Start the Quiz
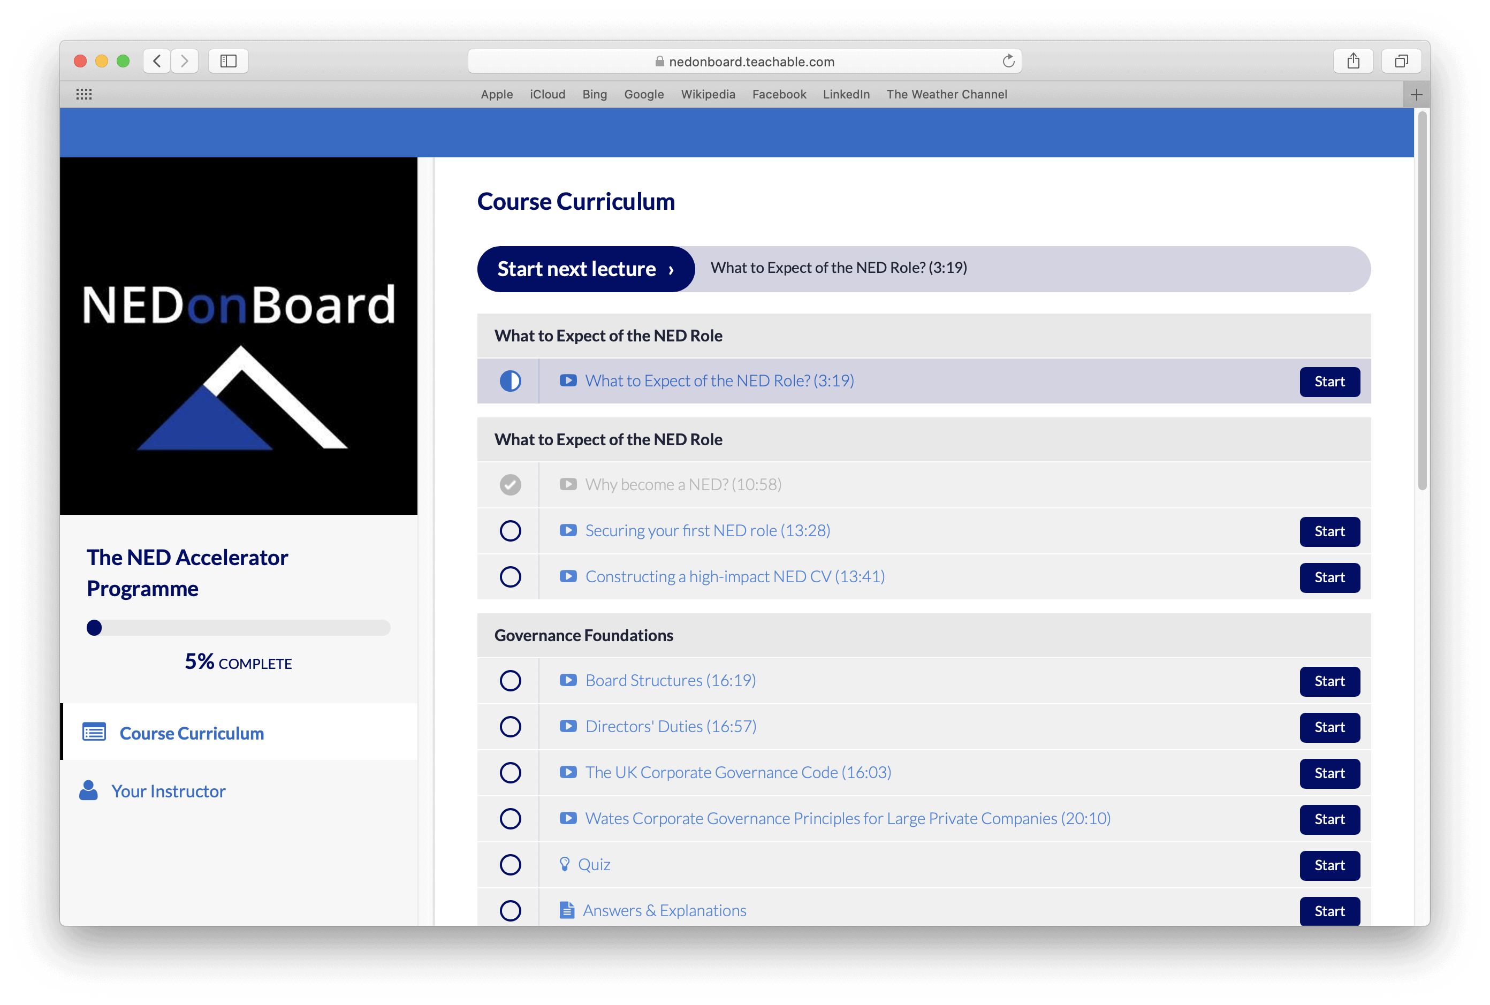The width and height of the screenshot is (1490, 1005). pos(1329,865)
